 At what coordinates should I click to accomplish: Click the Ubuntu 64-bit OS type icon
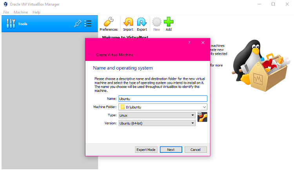pyautogui.click(x=202, y=117)
